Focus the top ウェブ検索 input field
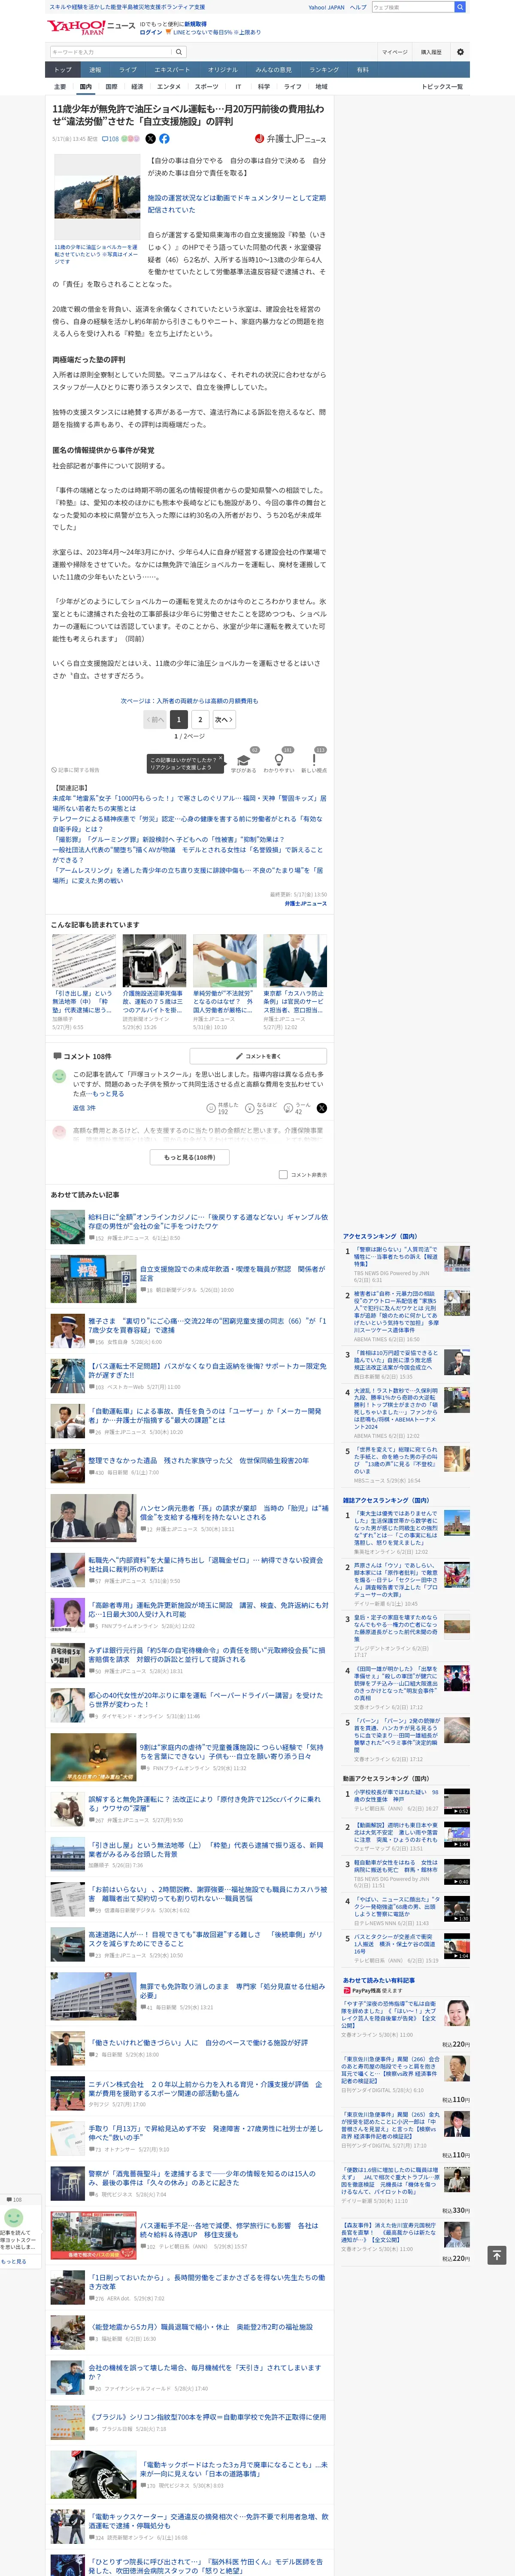515x2576 pixels. tap(412, 7)
